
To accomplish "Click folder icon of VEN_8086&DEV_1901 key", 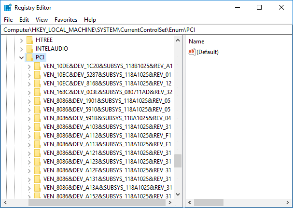I will click(38, 101).
